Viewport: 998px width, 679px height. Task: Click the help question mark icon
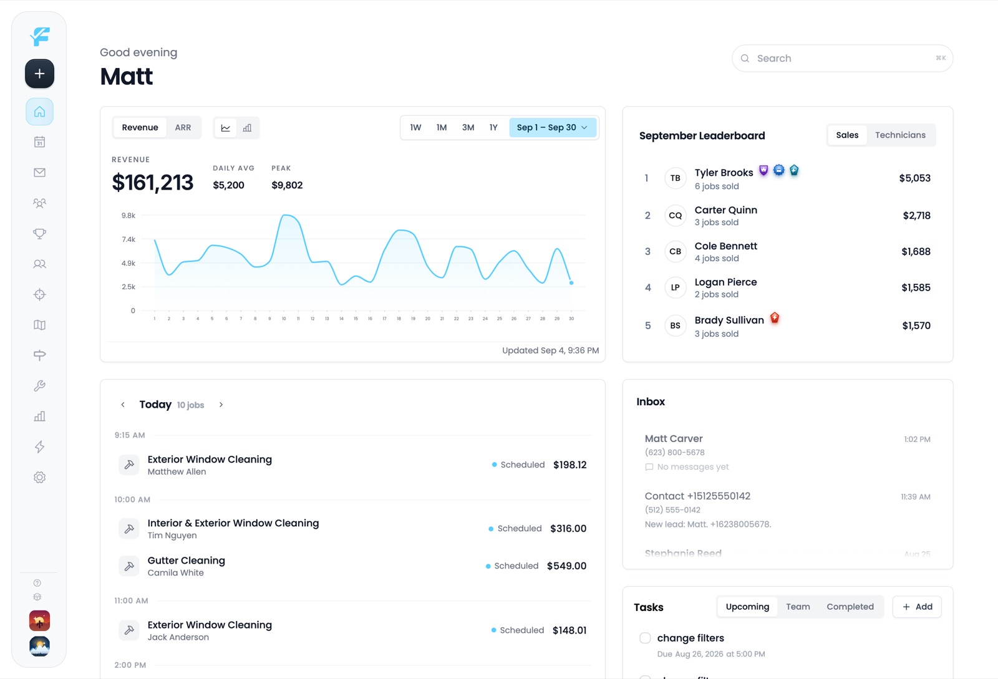[x=37, y=583]
